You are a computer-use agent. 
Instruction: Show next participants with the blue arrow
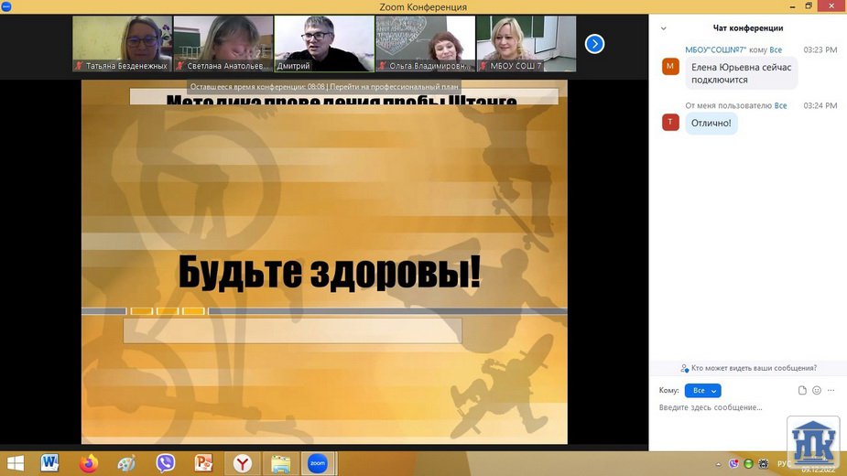pyautogui.click(x=594, y=43)
